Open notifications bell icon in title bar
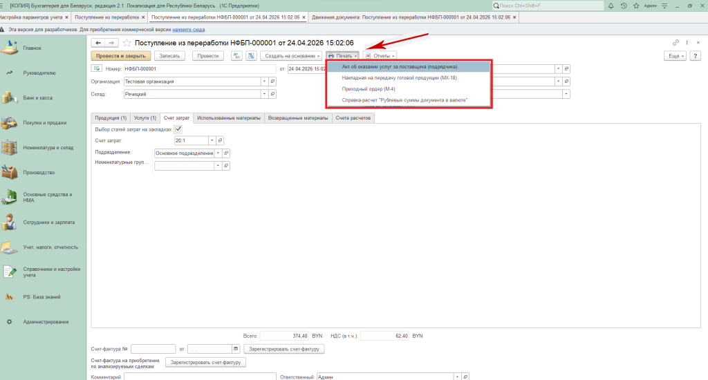 click(612, 6)
